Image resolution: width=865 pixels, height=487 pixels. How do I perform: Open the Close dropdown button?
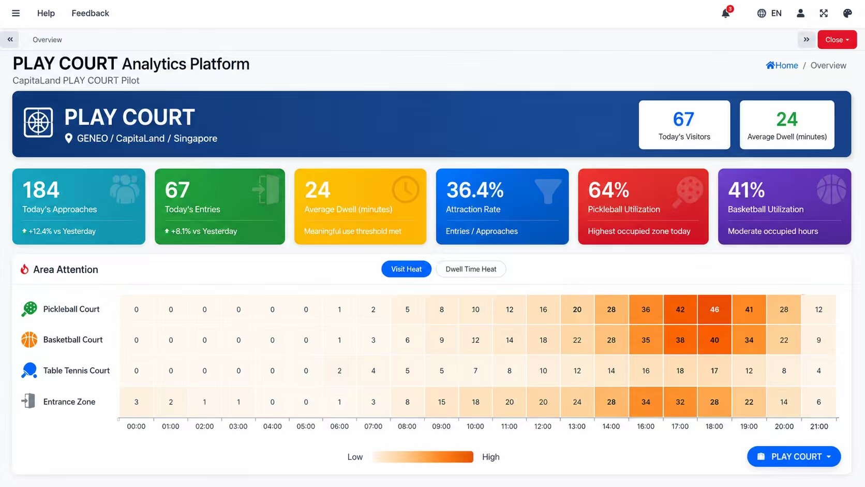[x=837, y=40]
